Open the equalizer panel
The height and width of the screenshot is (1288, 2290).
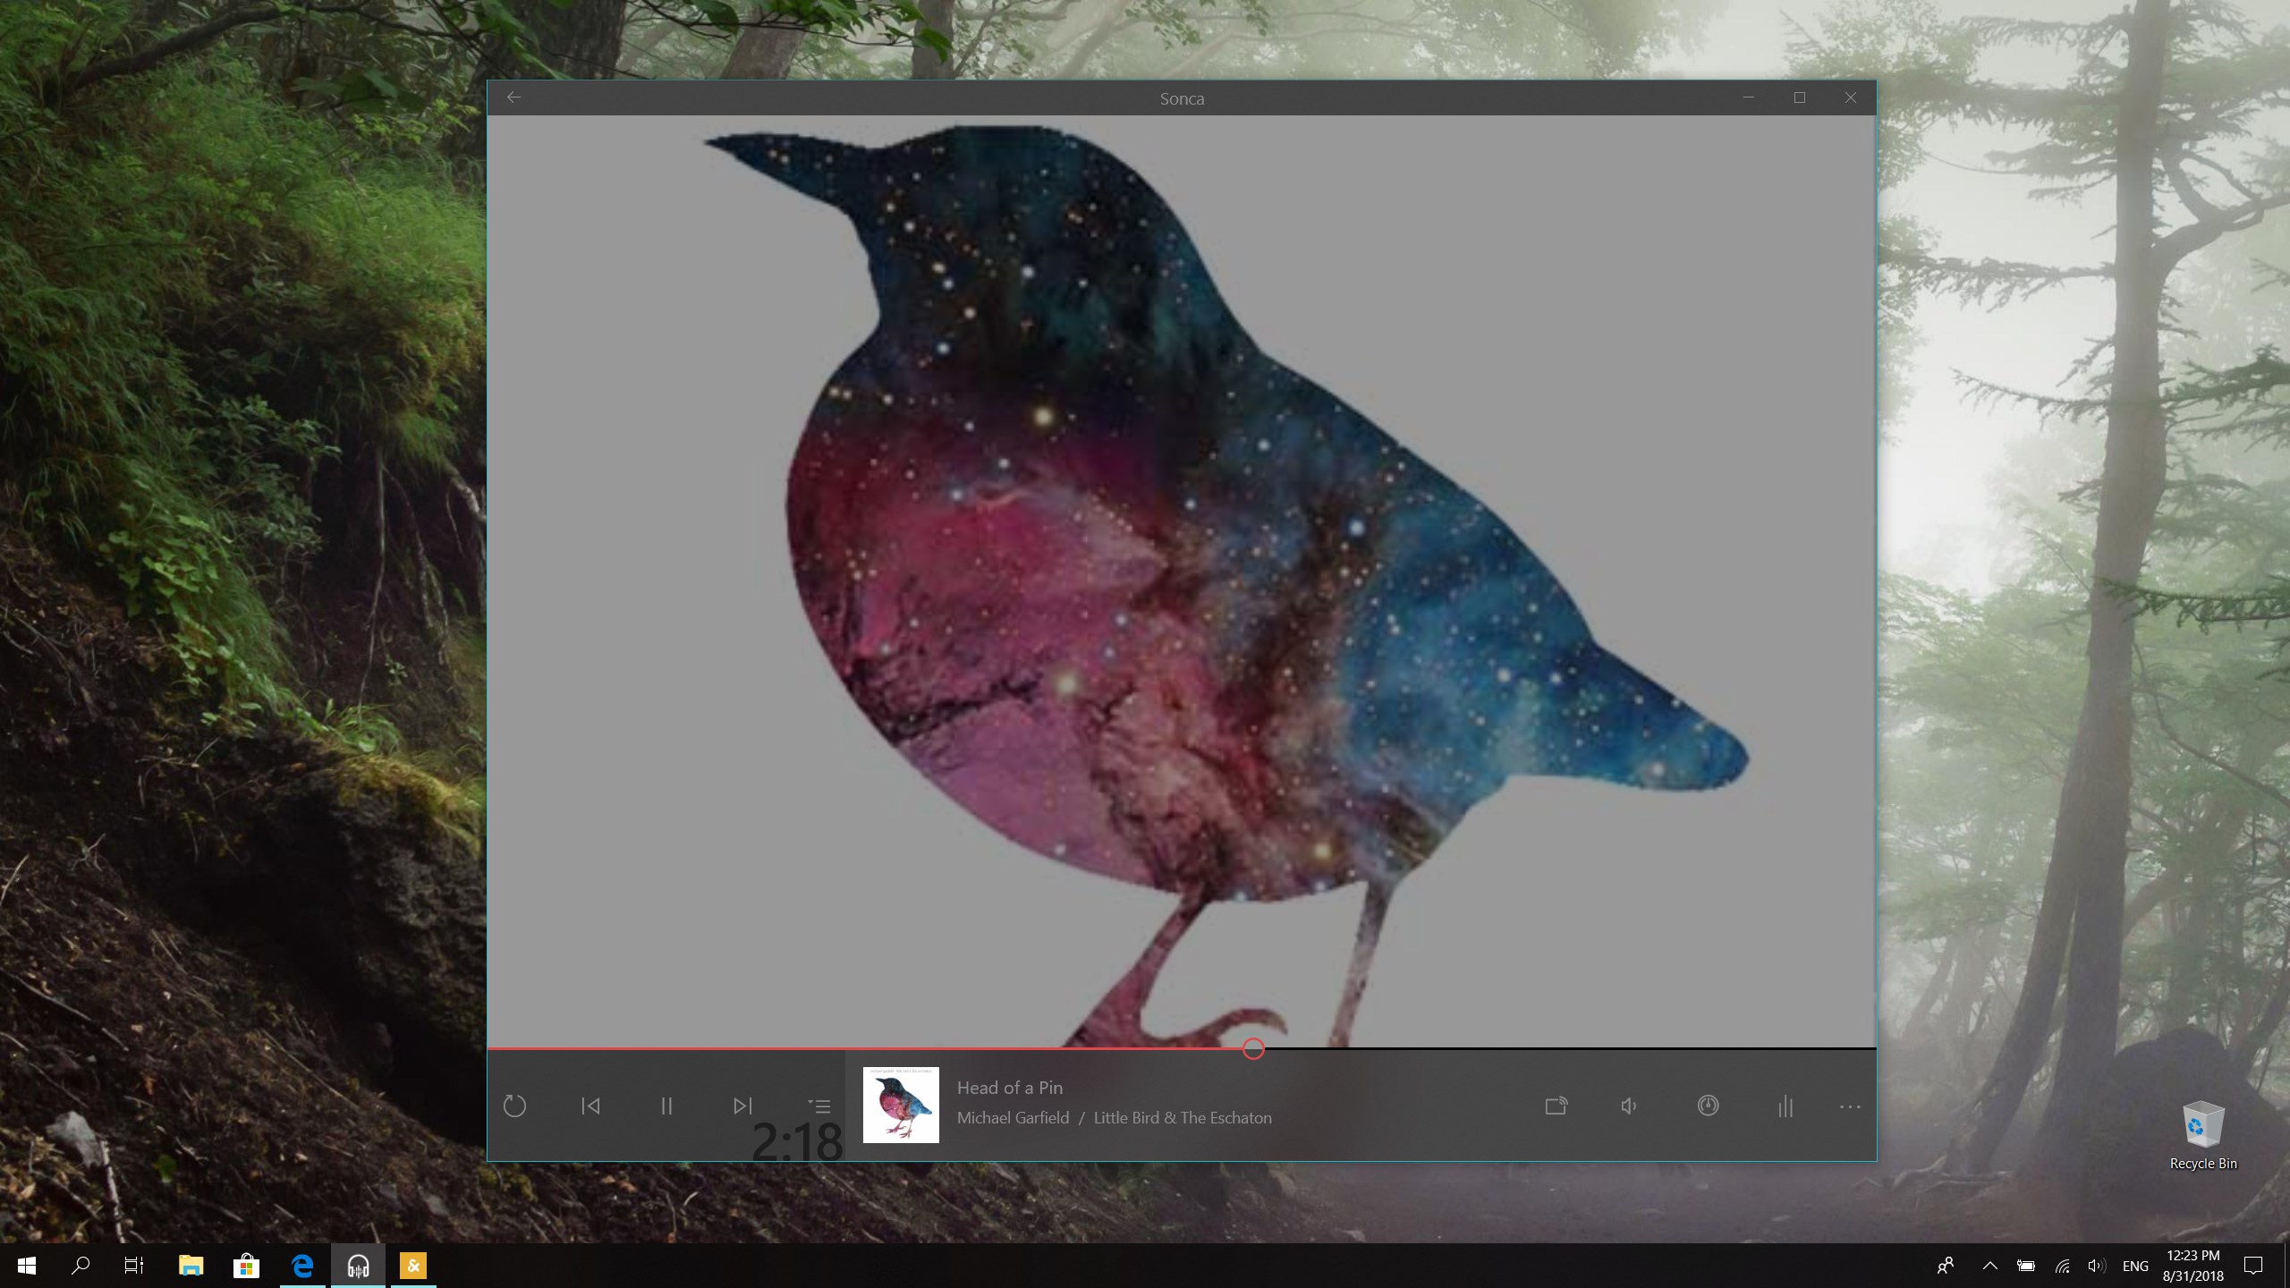[1785, 1106]
